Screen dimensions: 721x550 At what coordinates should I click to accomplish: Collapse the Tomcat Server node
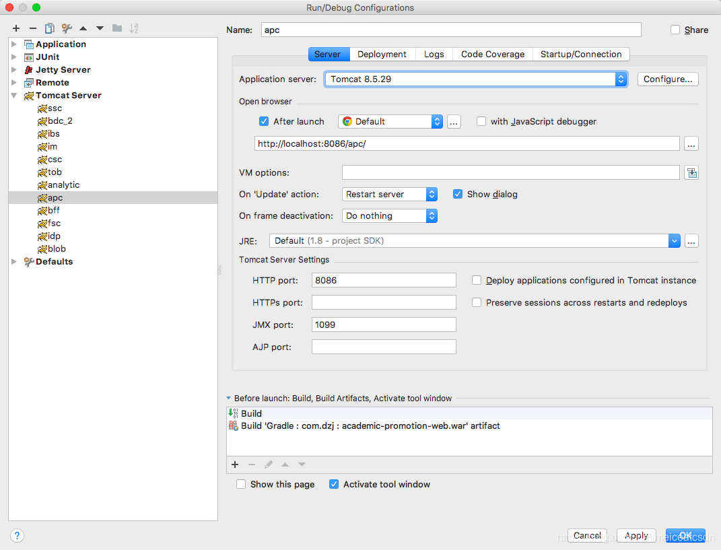[14, 96]
